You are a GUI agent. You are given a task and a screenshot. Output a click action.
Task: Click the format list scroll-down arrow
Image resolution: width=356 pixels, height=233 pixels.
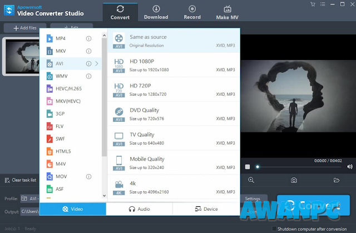click(104, 196)
